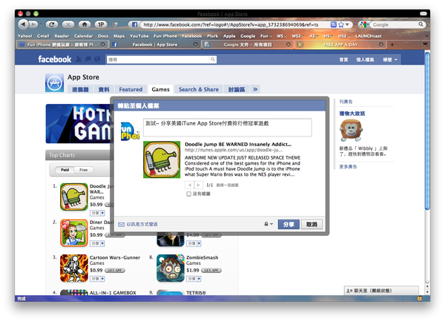
Task: Switch to the Games page tab
Action: (x=160, y=90)
